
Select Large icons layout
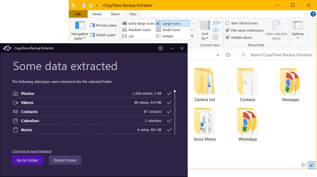[172, 23]
